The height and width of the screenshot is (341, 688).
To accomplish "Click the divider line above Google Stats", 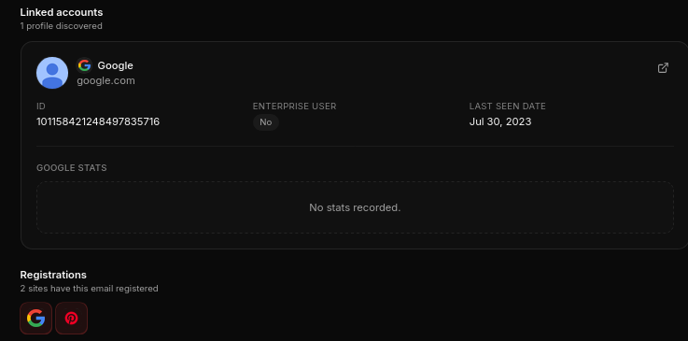I will coord(355,146).
